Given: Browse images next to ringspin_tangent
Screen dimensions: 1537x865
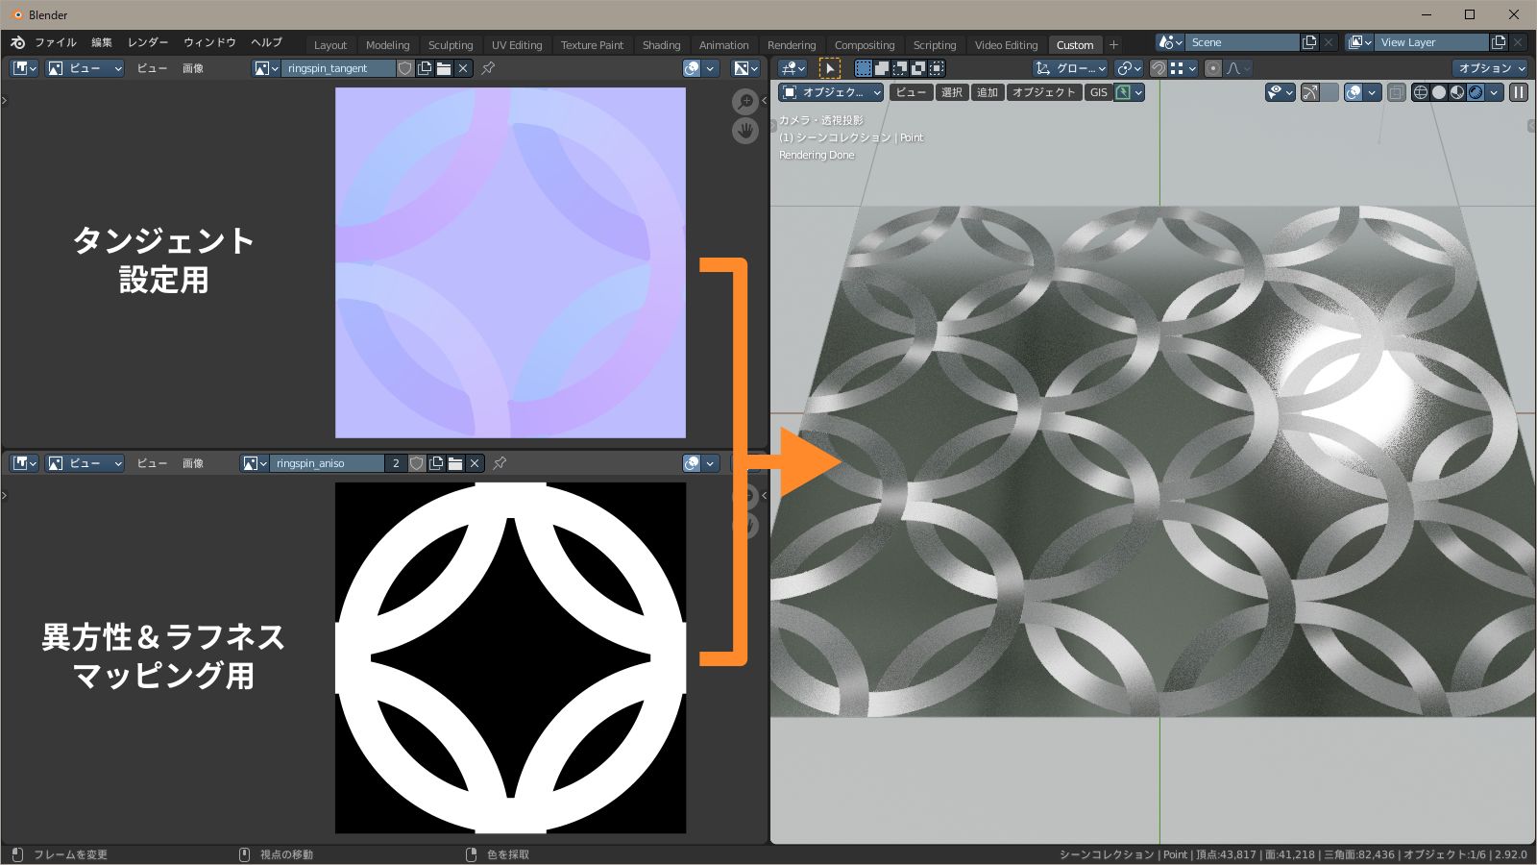Looking at the screenshot, I should pos(266,68).
